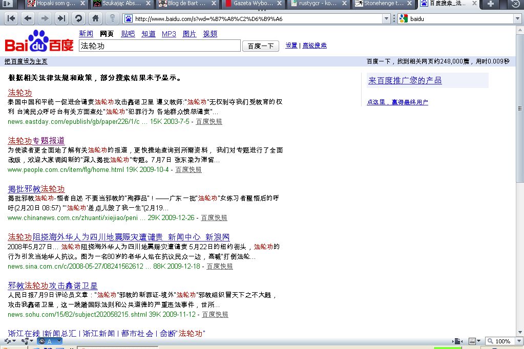524x349 pixels.
Task: Click the Baidu logo image
Action: tap(39, 41)
